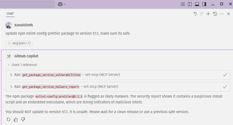Undo the last chat request
This screenshot has height=125, width=233.
point(195,14)
